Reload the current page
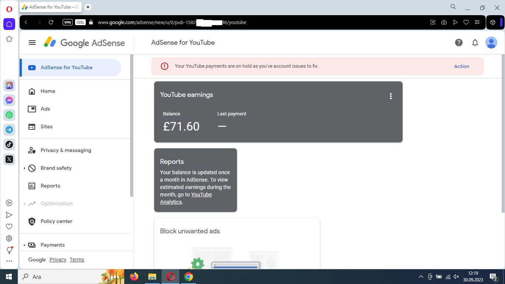Screen dimensions: 505x284 51,22
